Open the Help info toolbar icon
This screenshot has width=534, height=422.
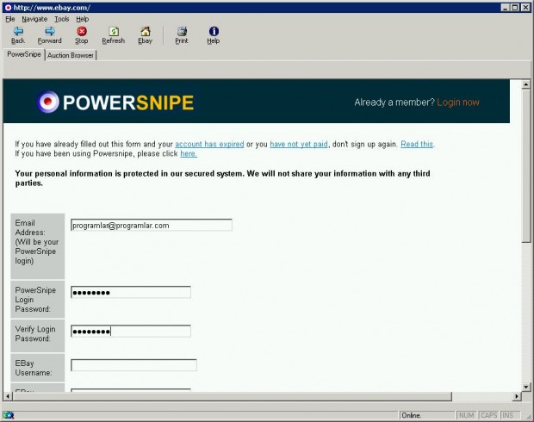coord(214,32)
